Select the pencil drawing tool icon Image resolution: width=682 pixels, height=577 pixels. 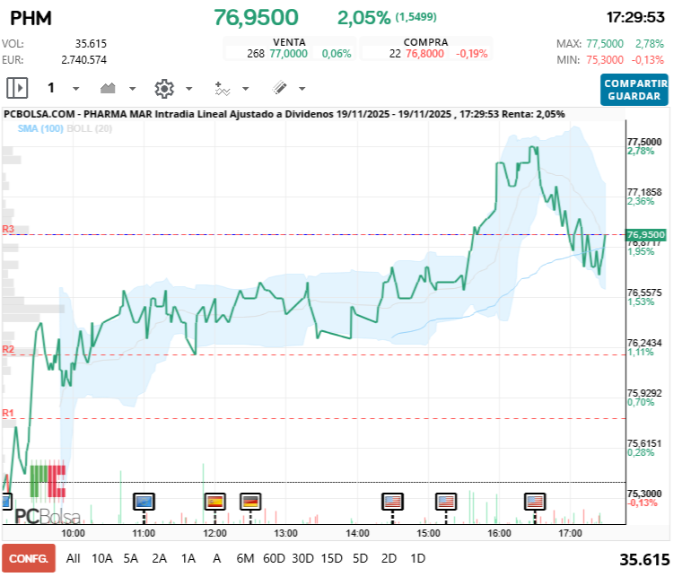coord(279,88)
